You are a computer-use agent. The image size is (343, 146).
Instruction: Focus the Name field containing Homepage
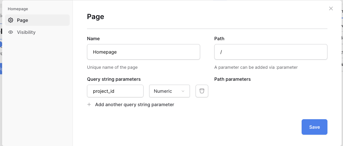tap(143, 52)
